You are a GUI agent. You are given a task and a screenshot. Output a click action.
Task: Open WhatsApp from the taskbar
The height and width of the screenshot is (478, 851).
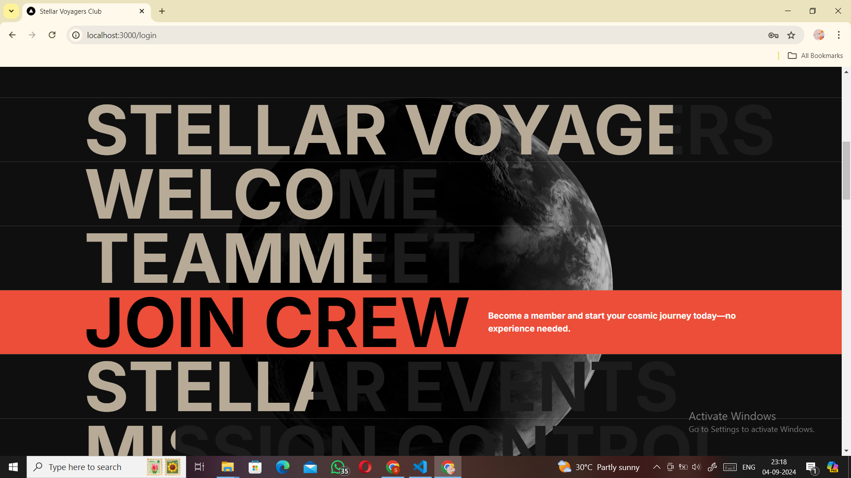point(338,467)
